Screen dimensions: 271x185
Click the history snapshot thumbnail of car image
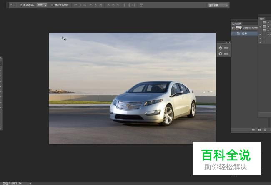[x=238, y=27]
